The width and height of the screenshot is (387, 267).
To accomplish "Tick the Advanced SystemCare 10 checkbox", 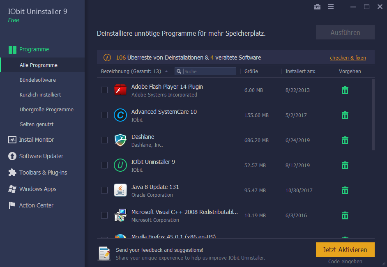I will pos(104,115).
